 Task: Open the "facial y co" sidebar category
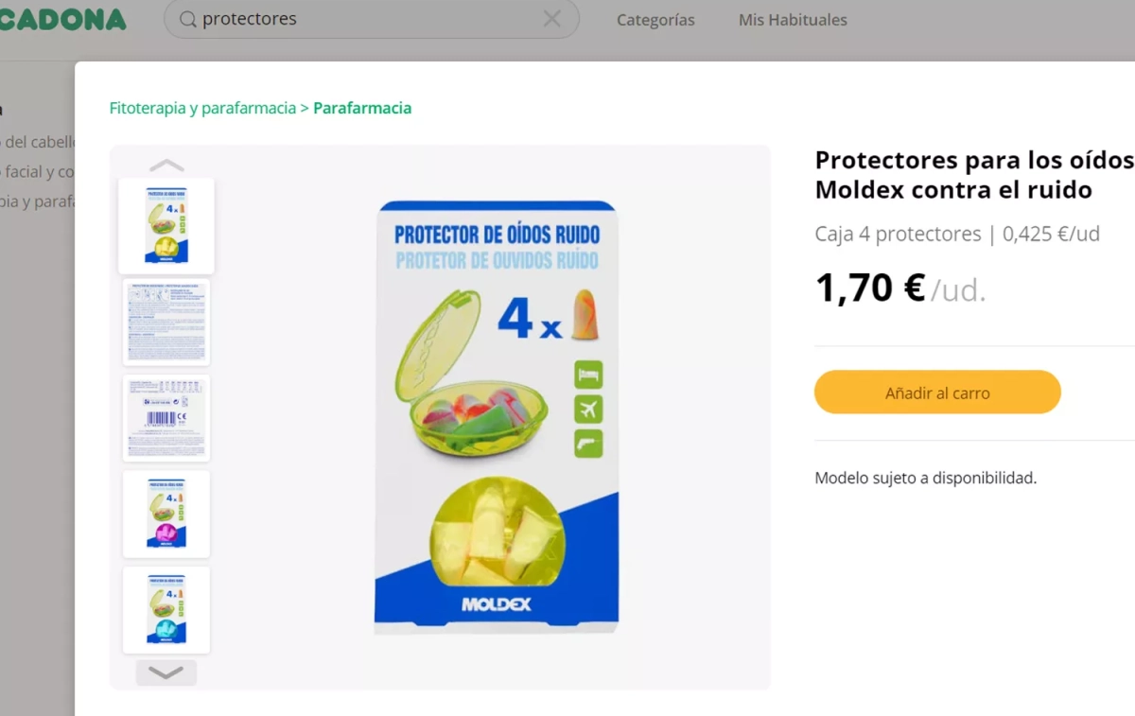pos(38,172)
